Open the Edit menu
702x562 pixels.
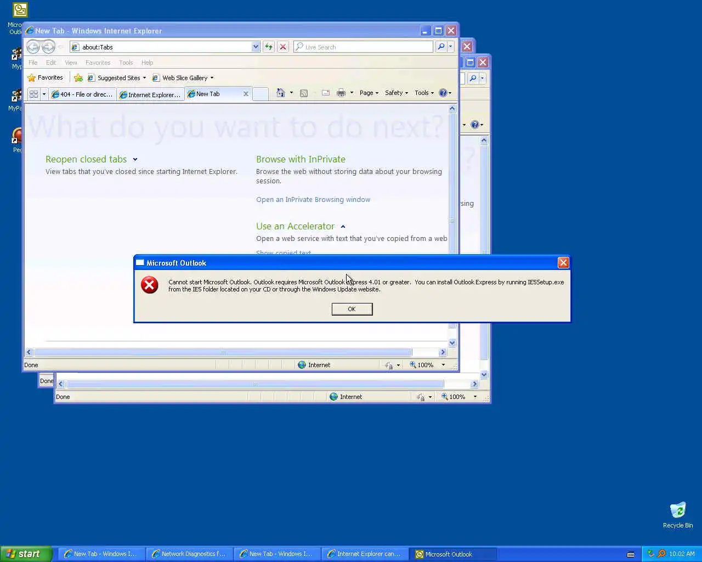point(51,63)
